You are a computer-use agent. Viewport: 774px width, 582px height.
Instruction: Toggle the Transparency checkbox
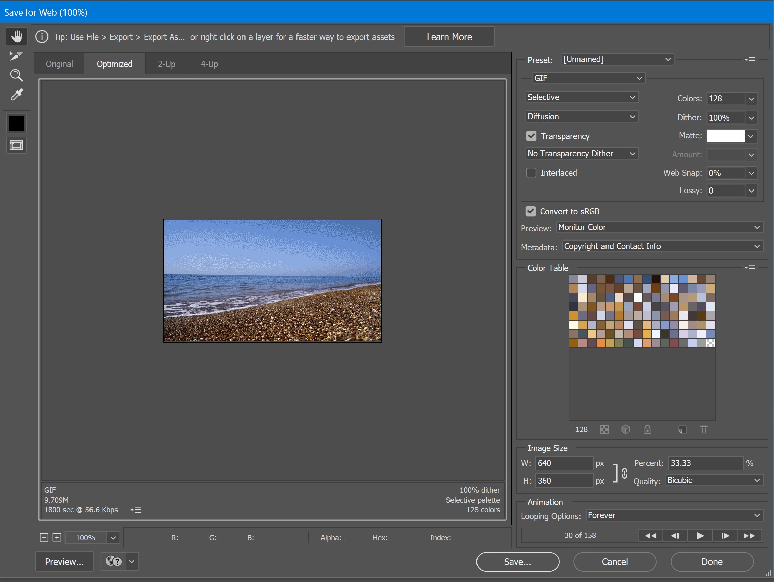(531, 136)
